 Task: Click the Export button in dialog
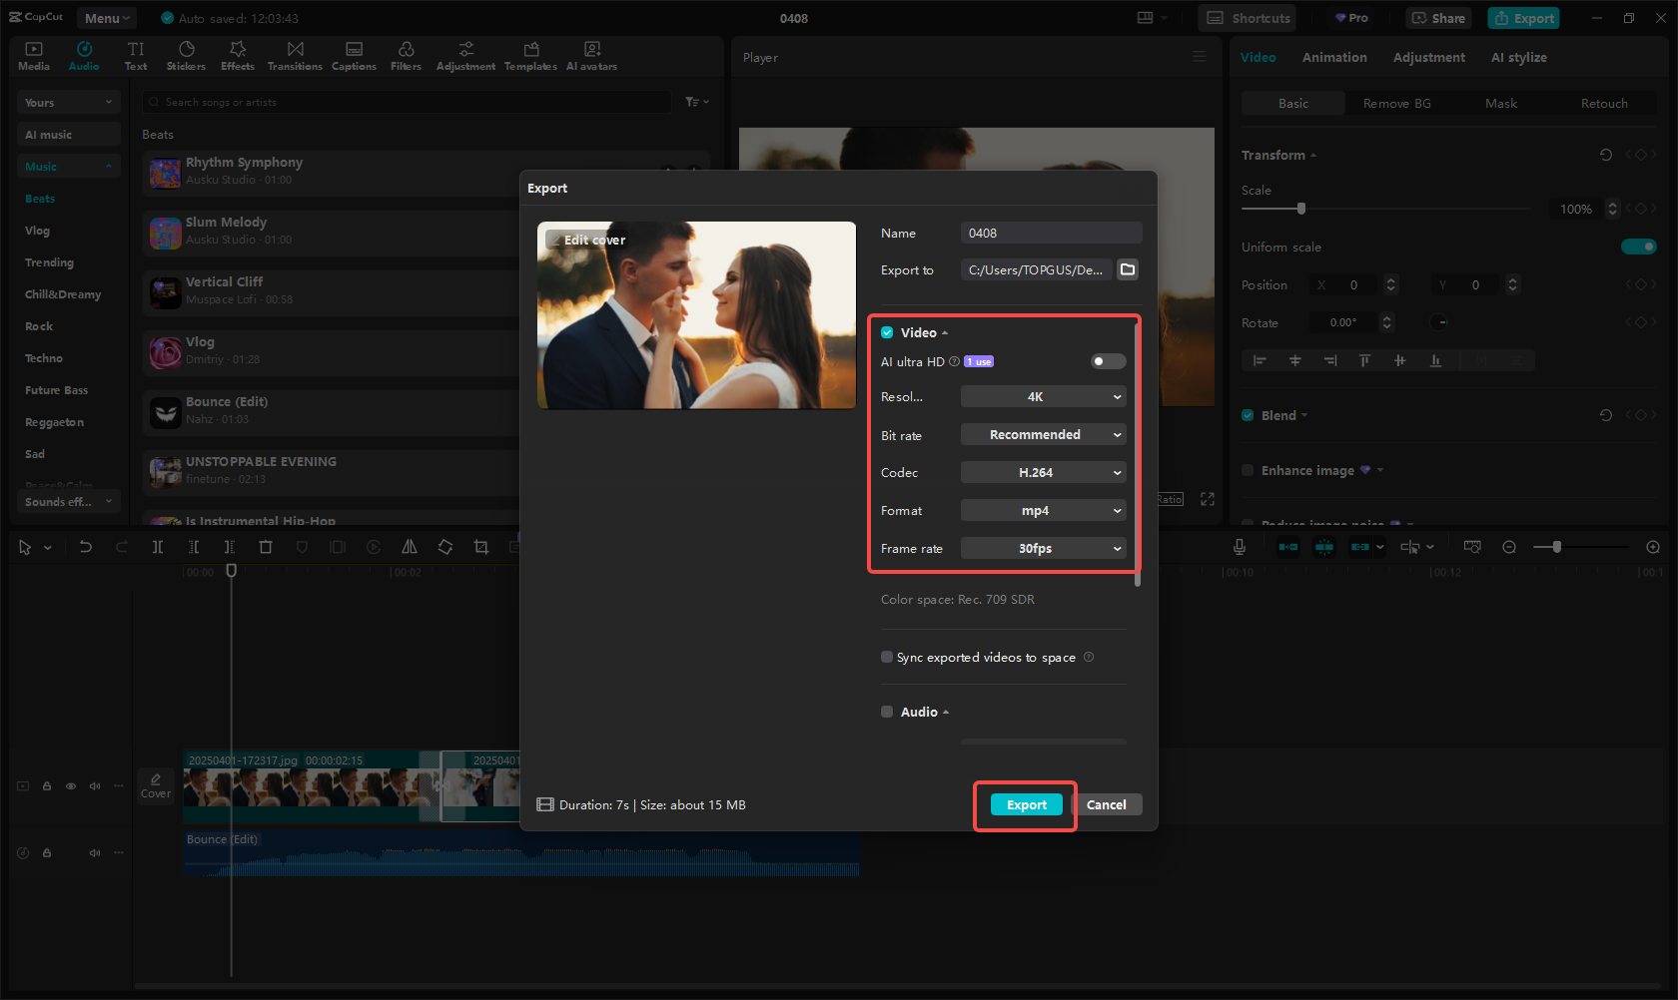click(1026, 805)
